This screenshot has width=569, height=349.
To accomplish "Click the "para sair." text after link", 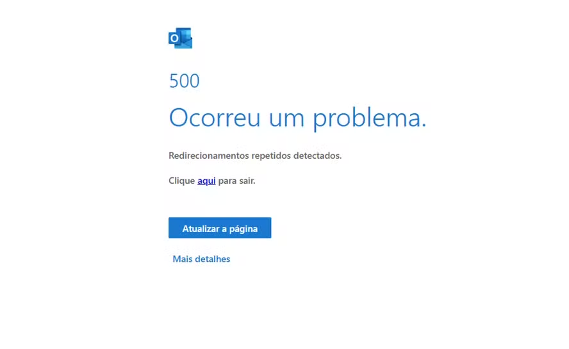I will (236, 181).
